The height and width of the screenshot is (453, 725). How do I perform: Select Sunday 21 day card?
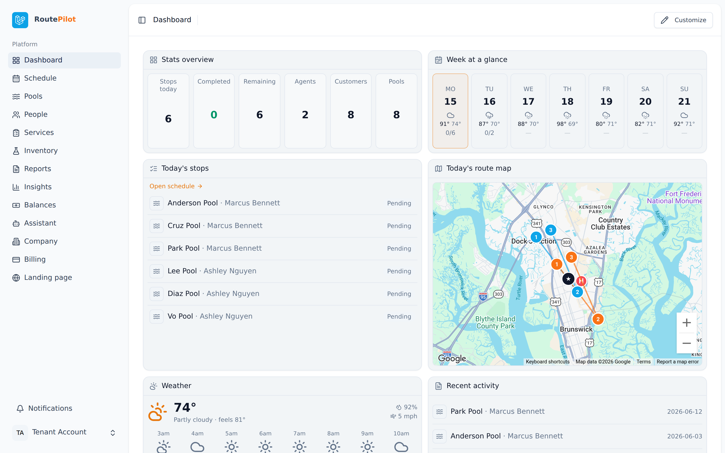pos(684,111)
